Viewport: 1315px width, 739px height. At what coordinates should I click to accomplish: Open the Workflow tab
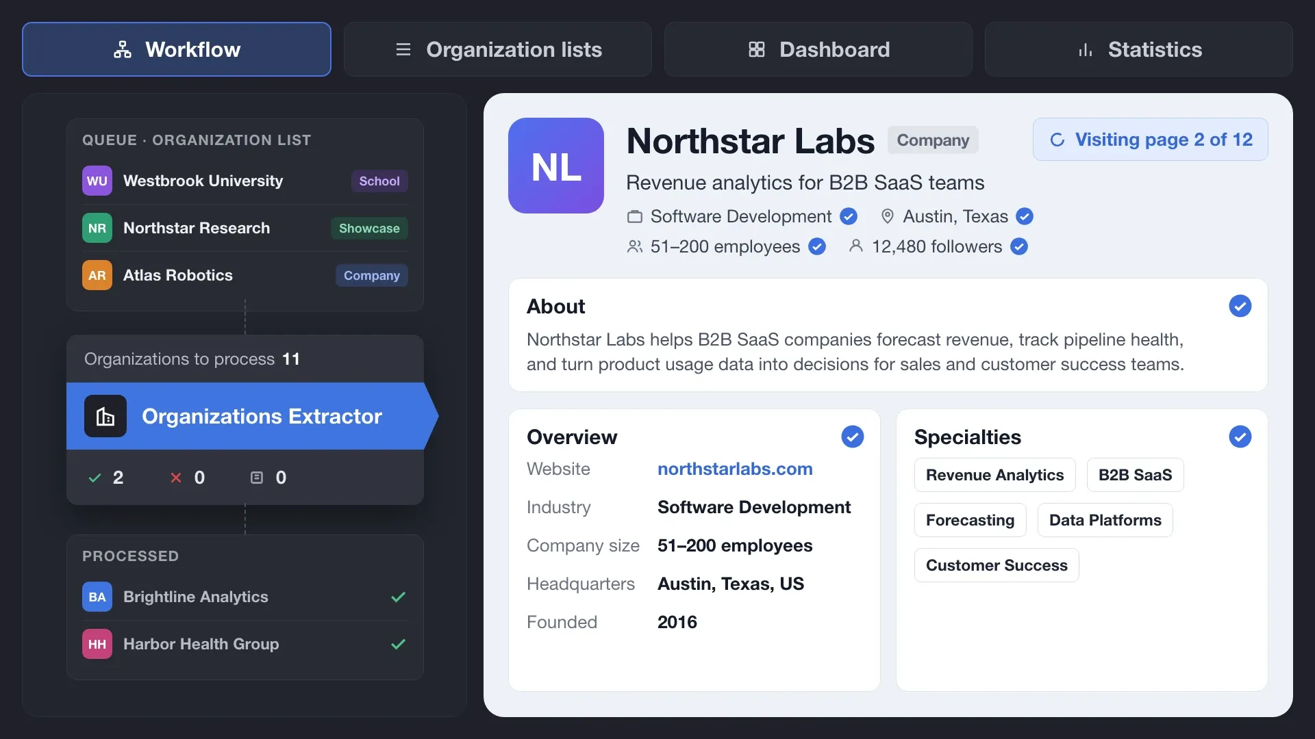177,49
